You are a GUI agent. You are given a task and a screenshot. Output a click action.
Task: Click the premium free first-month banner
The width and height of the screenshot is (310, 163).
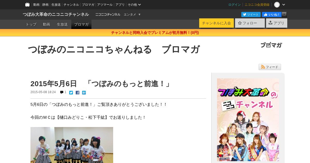point(155,33)
